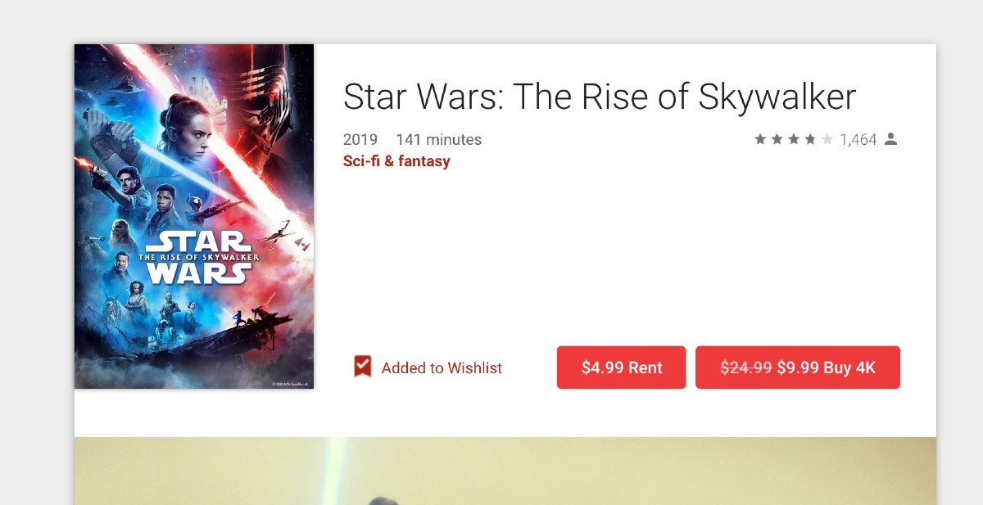983x505 pixels.
Task: Click the fifth, unfilled rating star
Action: (x=827, y=140)
